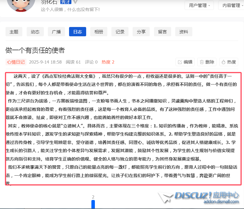Show the 资料 profile tab
The height and width of the screenshot is (209, 244).
tap(184, 32)
